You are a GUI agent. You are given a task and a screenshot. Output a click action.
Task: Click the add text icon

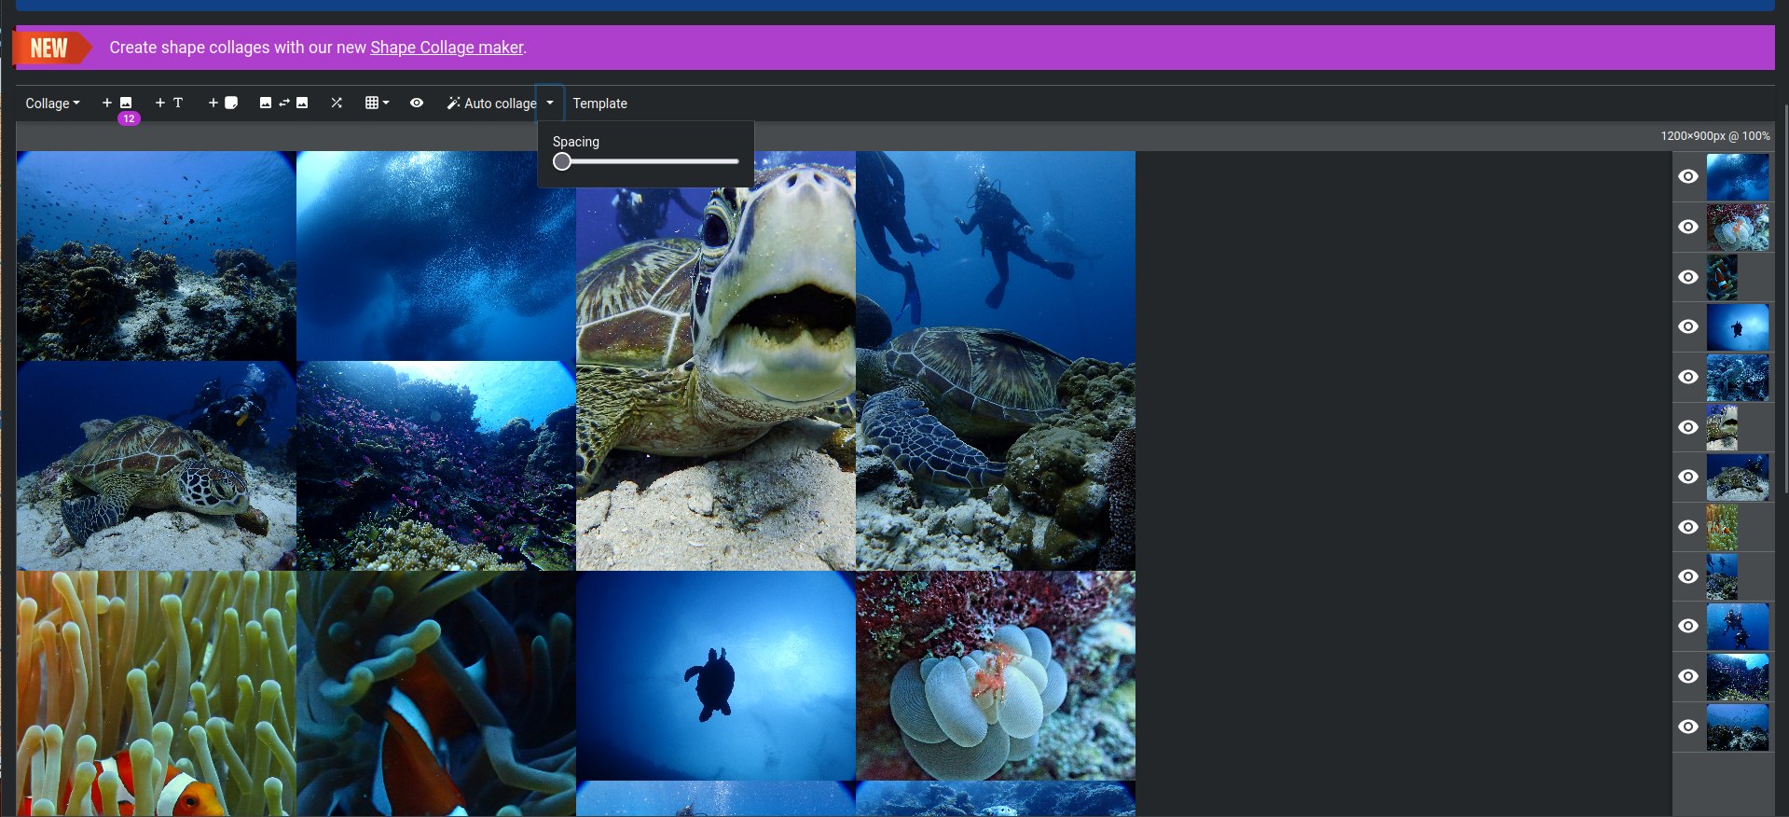169,104
